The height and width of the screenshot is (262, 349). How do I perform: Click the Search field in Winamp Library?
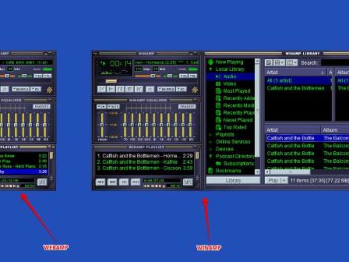pyautogui.click(x=334, y=63)
